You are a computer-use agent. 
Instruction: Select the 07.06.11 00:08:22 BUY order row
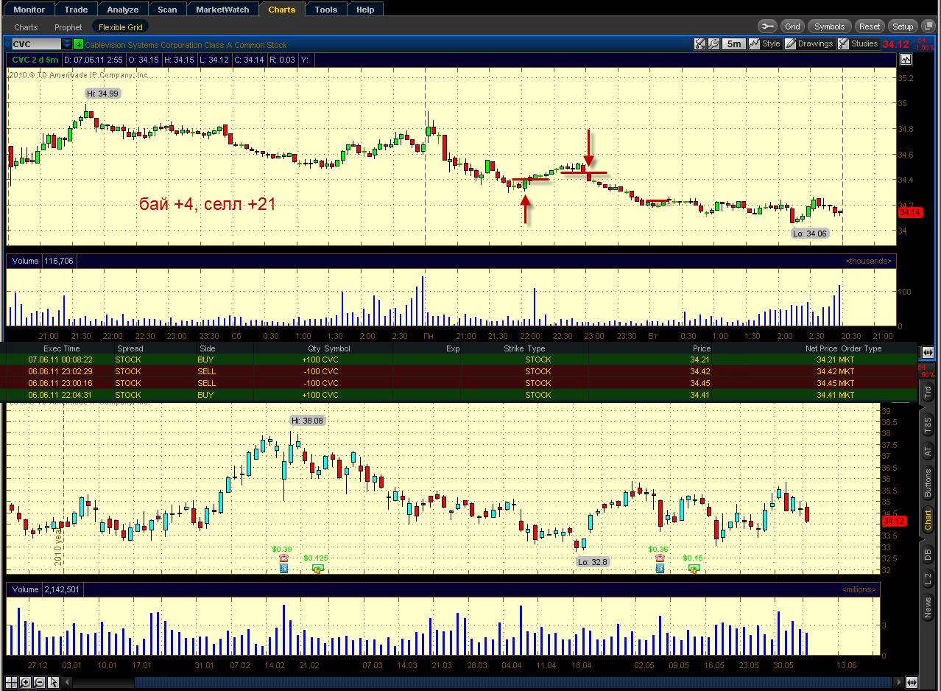(457, 359)
